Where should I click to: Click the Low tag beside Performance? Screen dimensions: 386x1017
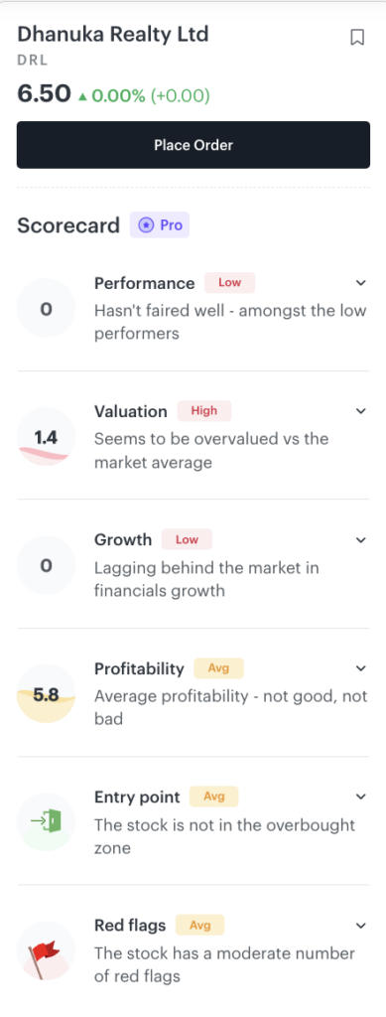click(x=230, y=283)
